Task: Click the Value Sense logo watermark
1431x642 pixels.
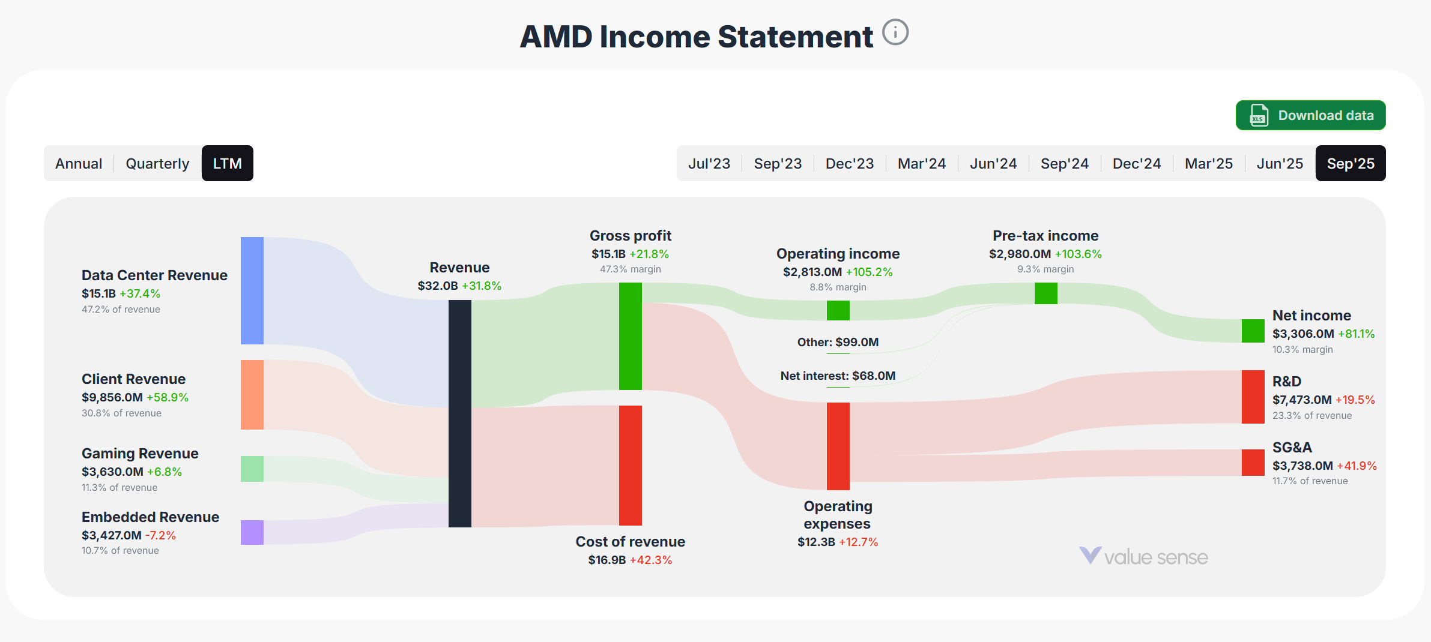Action: [1143, 556]
